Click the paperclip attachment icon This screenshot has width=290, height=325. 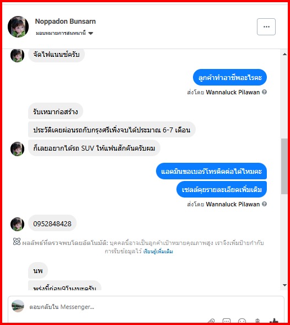tap(211, 321)
